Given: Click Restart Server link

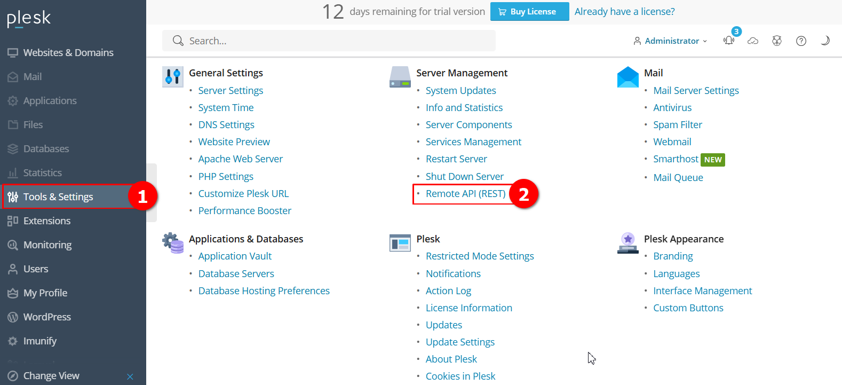Looking at the screenshot, I should point(456,159).
